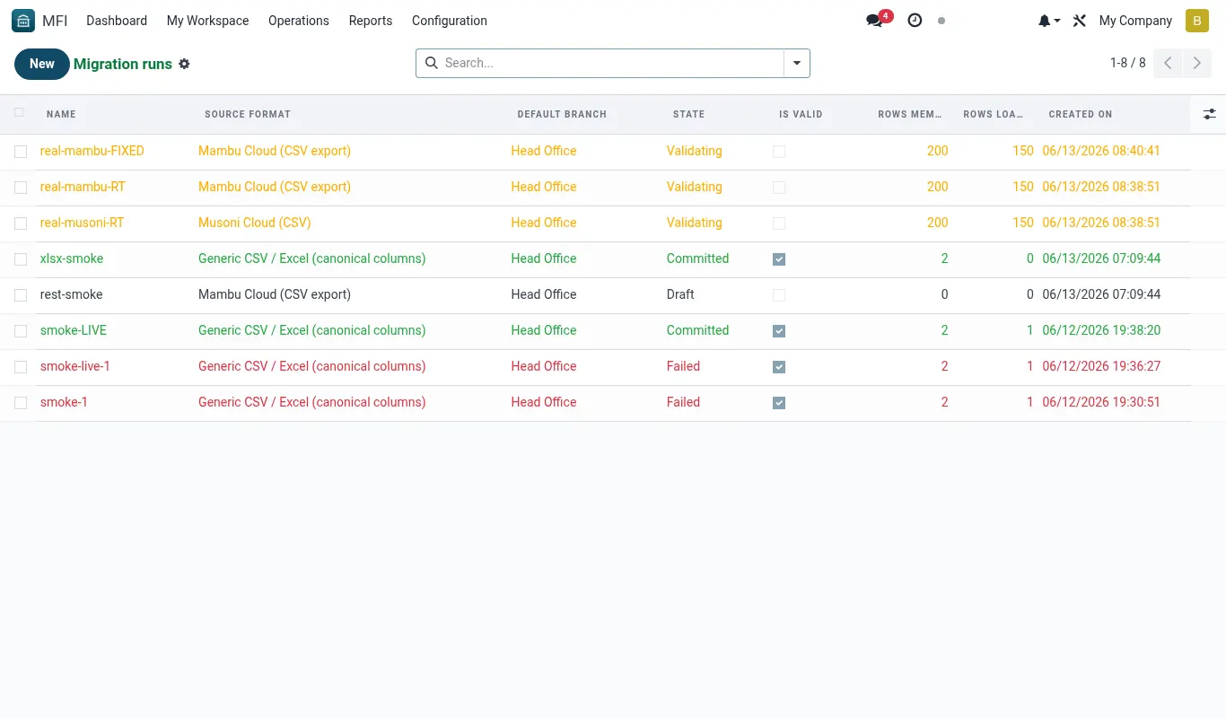Check the select-all header checkbox

[x=19, y=113]
